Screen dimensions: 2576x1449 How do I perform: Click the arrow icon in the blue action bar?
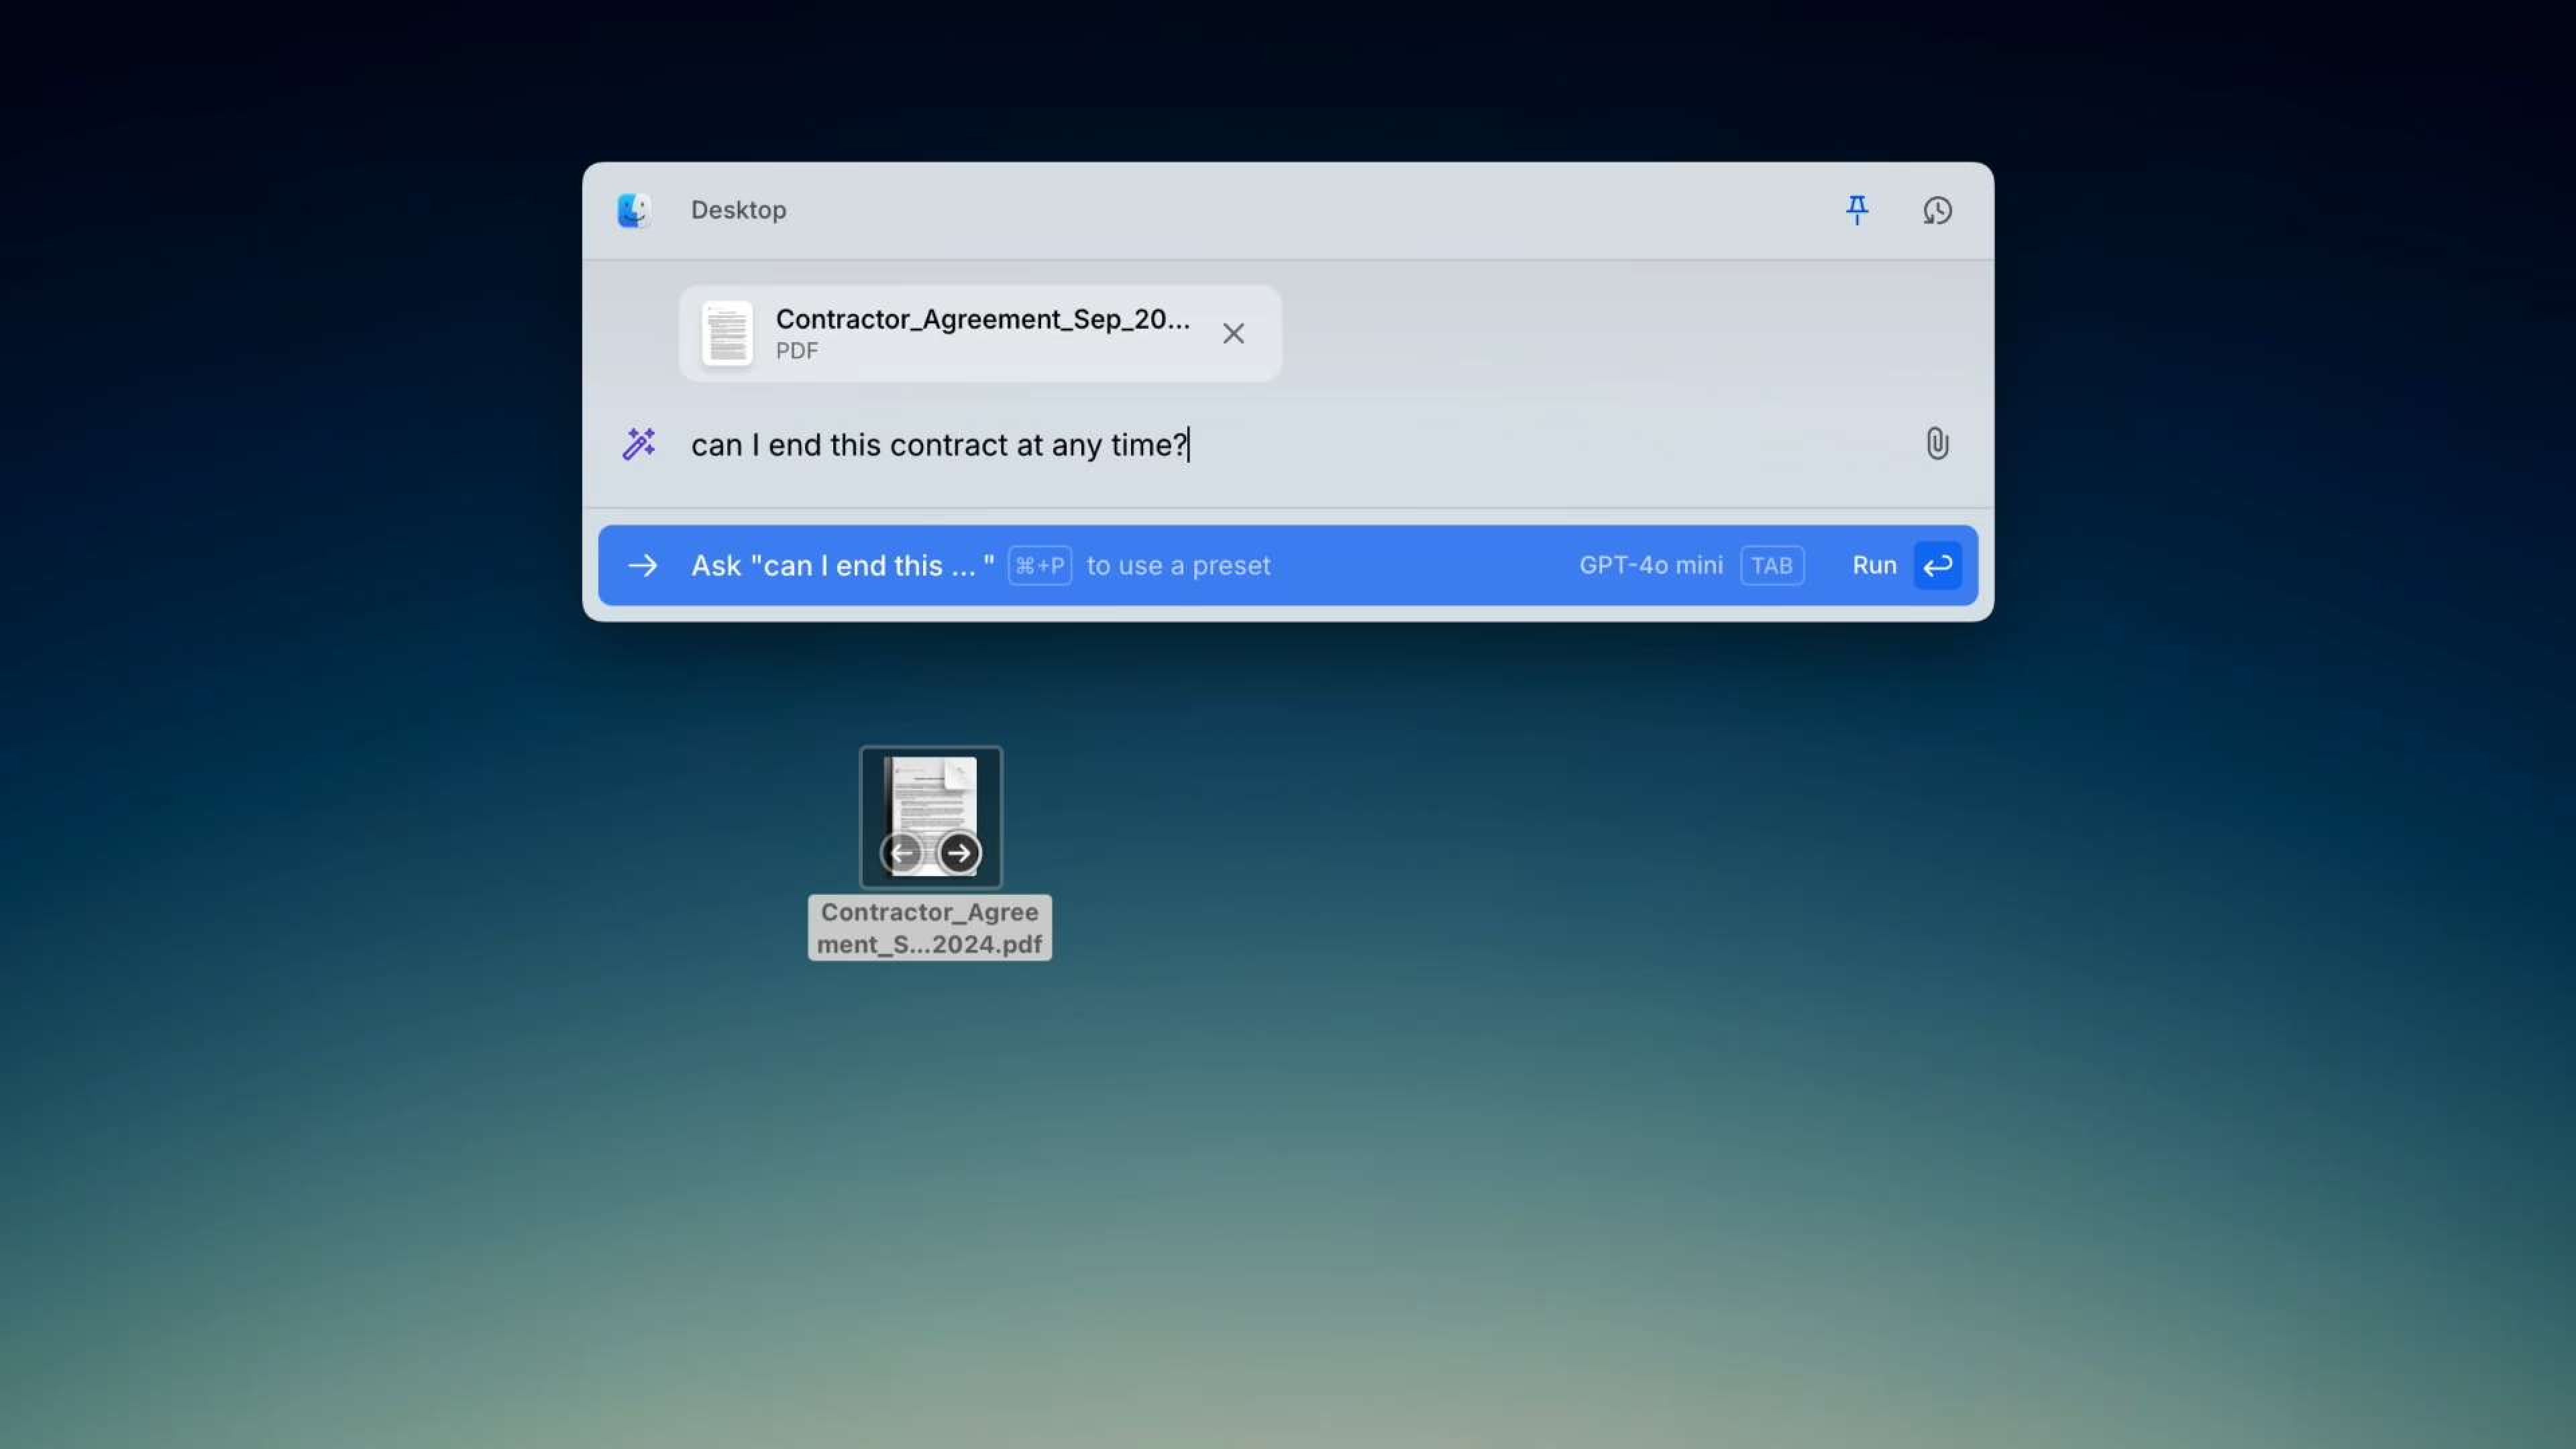pos(643,565)
